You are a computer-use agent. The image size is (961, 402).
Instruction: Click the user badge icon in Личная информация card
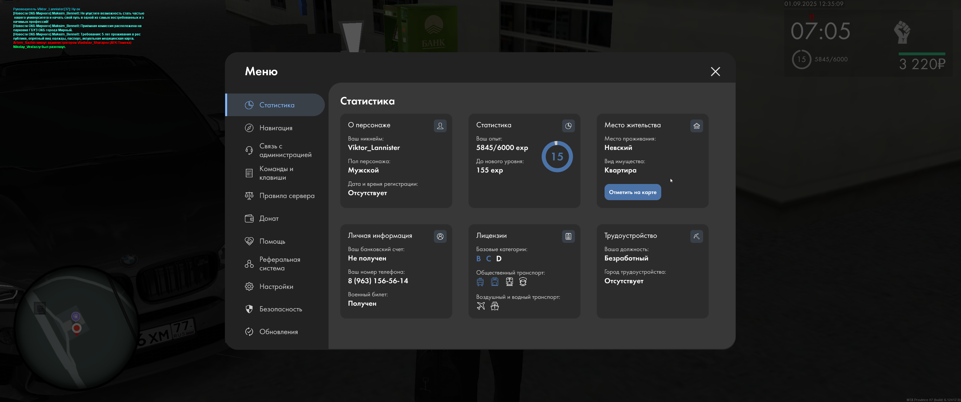440,236
